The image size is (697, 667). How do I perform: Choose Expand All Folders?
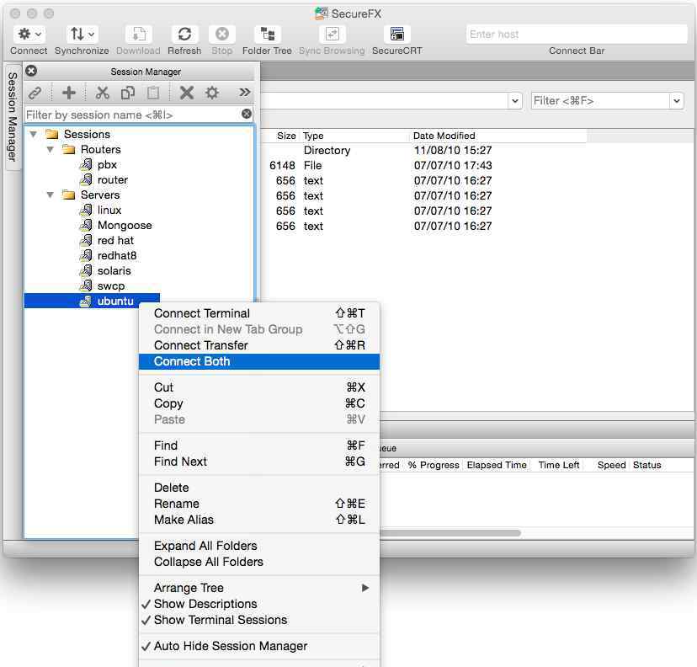coord(259,546)
